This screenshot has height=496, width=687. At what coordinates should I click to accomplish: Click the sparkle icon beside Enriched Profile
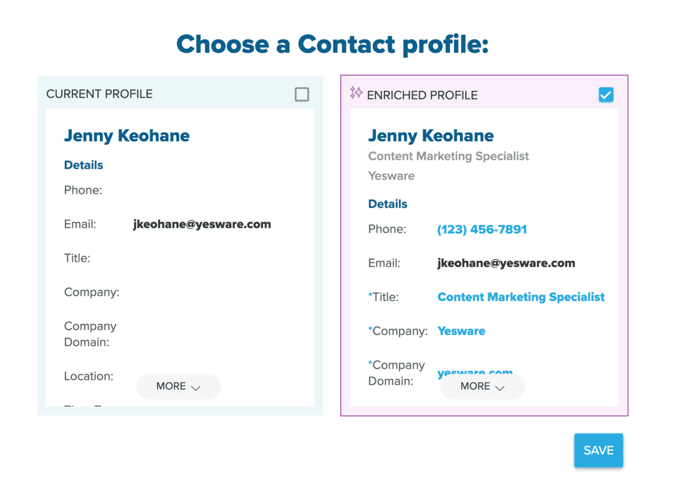pyautogui.click(x=356, y=93)
